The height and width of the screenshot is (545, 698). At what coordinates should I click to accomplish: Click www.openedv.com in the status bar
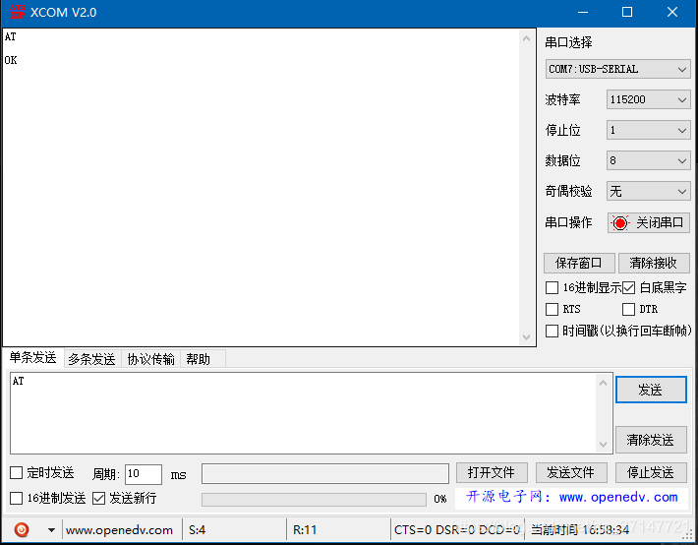[119, 530]
